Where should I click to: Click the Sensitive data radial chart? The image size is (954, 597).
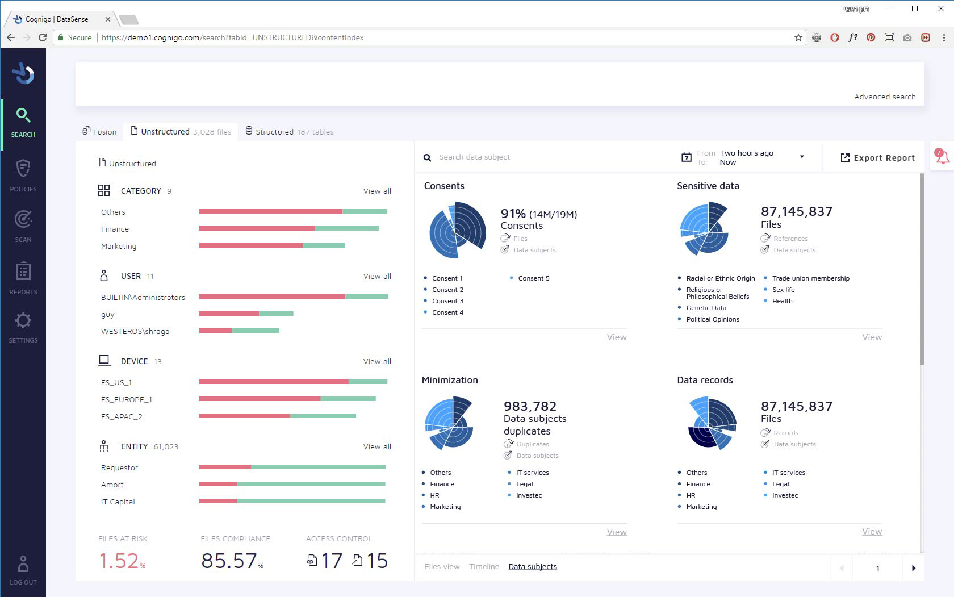pos(704,229)
